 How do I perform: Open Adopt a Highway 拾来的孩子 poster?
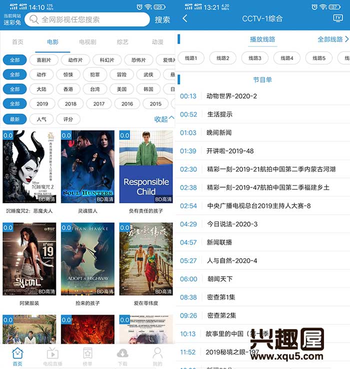[x=87, y=259]
